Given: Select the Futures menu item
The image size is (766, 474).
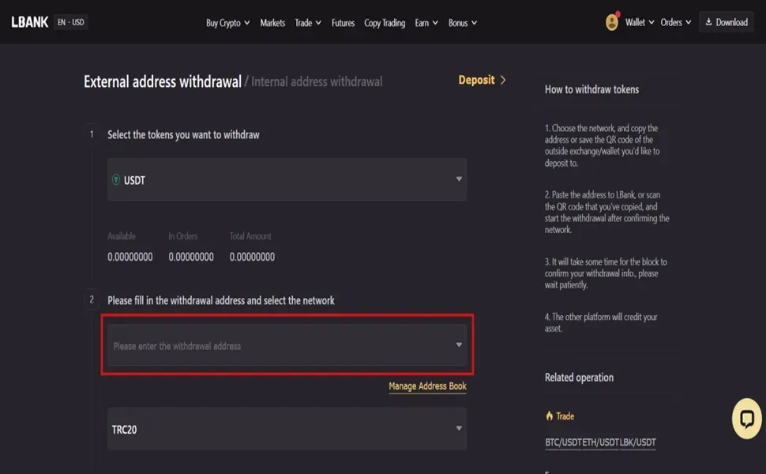Looking at the screenshot, I should (343, 22).
